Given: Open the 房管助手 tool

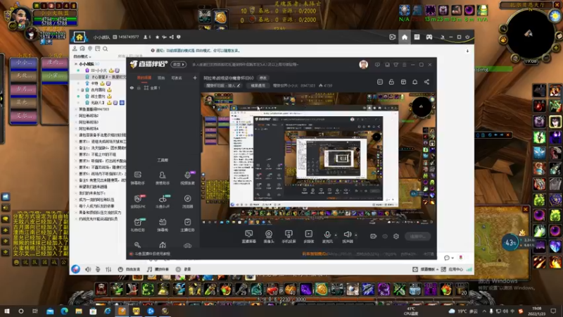Looking at the screenshot, I should pyautogui.click(x=163, y=178).
